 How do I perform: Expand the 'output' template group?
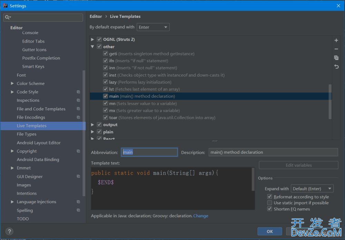pos(92,124)
